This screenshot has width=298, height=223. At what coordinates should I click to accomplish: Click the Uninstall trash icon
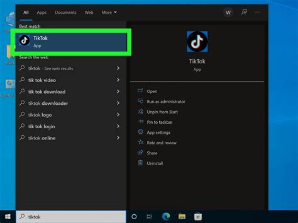click(x=140, y=163)
